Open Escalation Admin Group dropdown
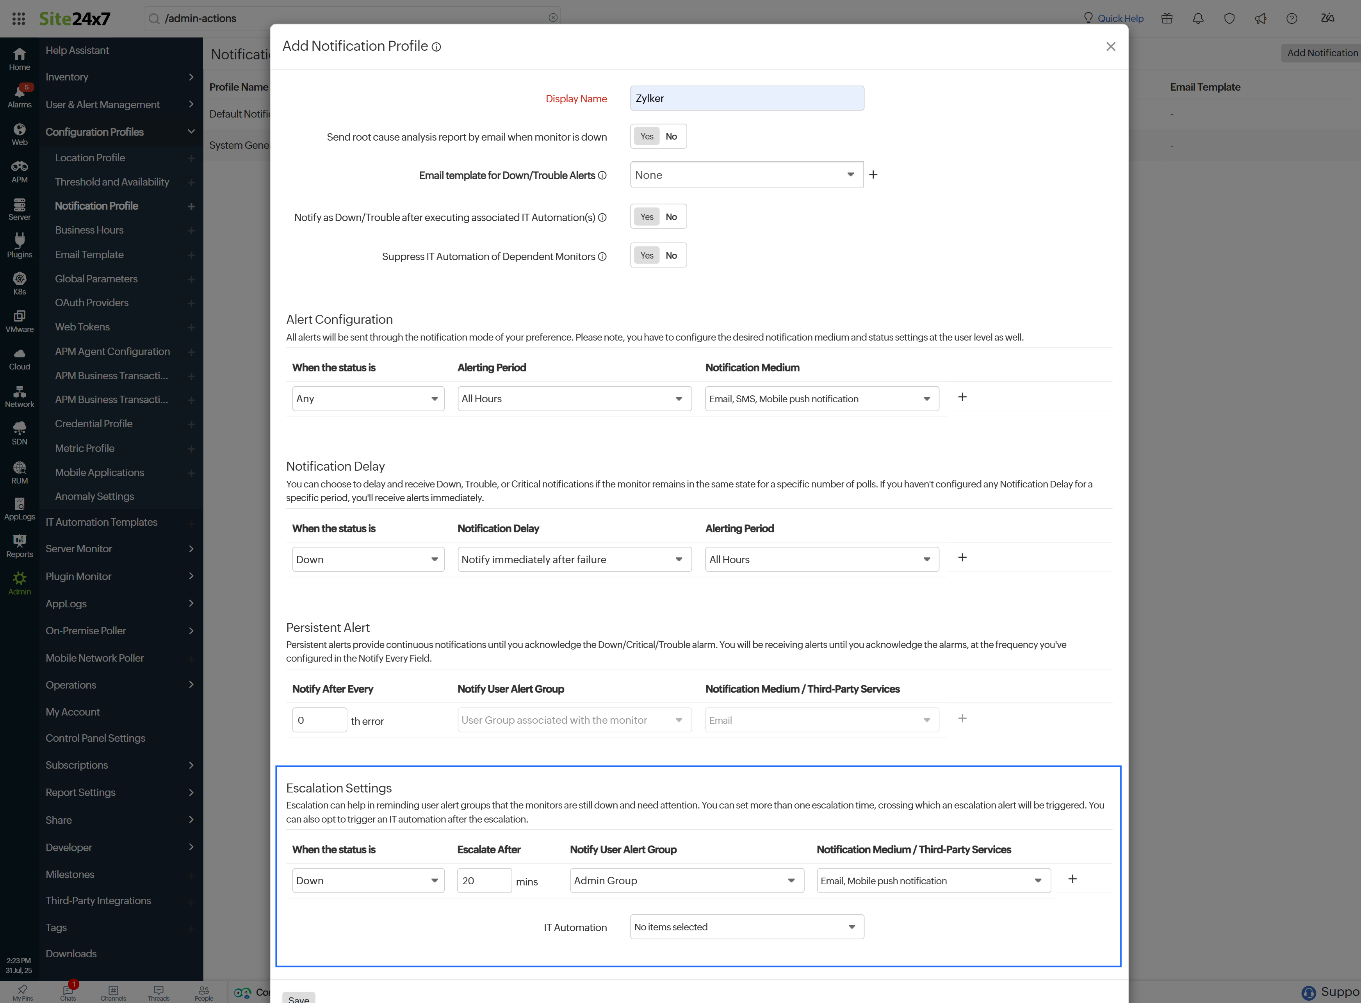1361x1003 pixels. (x=687, y=880)
